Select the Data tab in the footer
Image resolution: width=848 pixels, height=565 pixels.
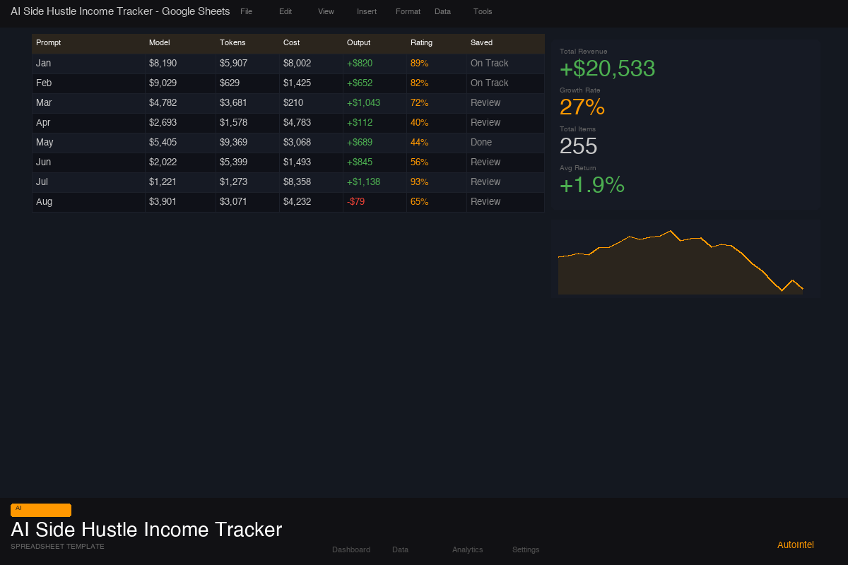(x=400, y=549)
